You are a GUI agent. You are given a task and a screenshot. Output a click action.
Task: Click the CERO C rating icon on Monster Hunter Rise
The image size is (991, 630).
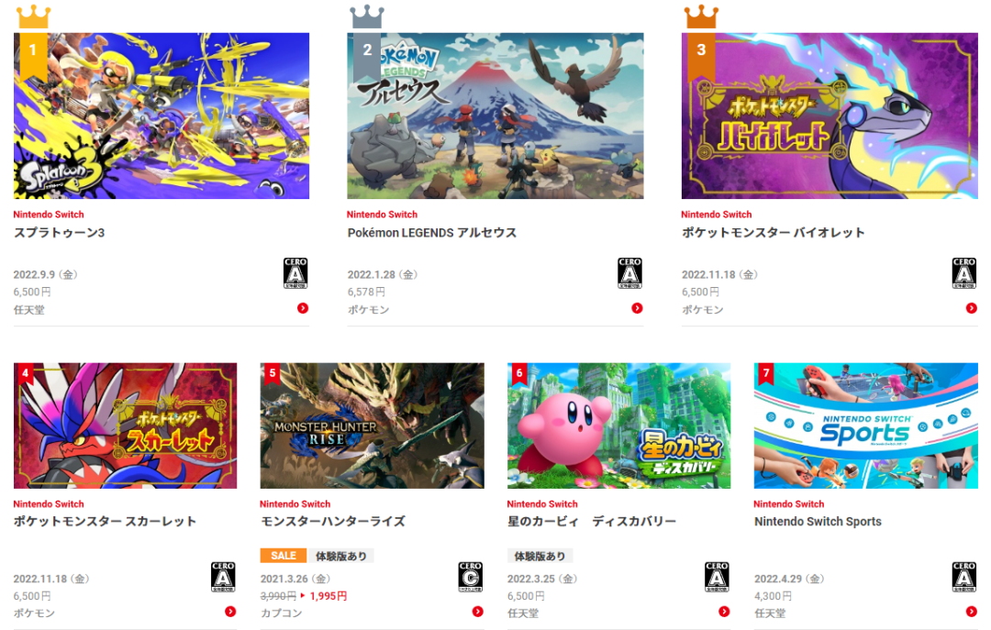470,577
